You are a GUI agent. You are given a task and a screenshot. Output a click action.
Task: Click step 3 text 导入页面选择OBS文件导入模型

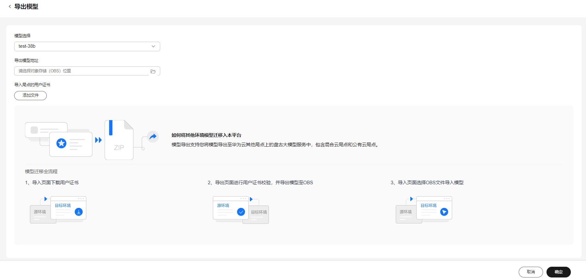point(427,183)
